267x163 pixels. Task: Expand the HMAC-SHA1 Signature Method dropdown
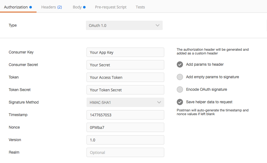coord(125,102)
